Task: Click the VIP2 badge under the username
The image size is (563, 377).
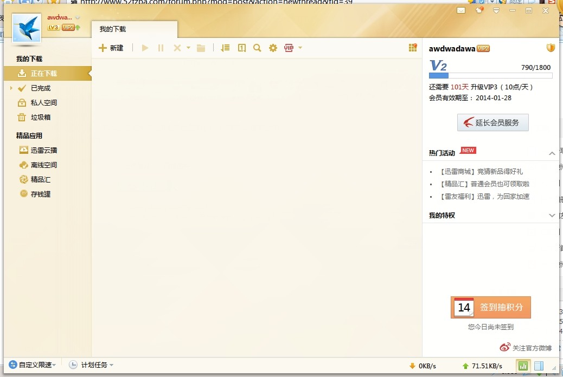Action: click(x=68, y=27)
